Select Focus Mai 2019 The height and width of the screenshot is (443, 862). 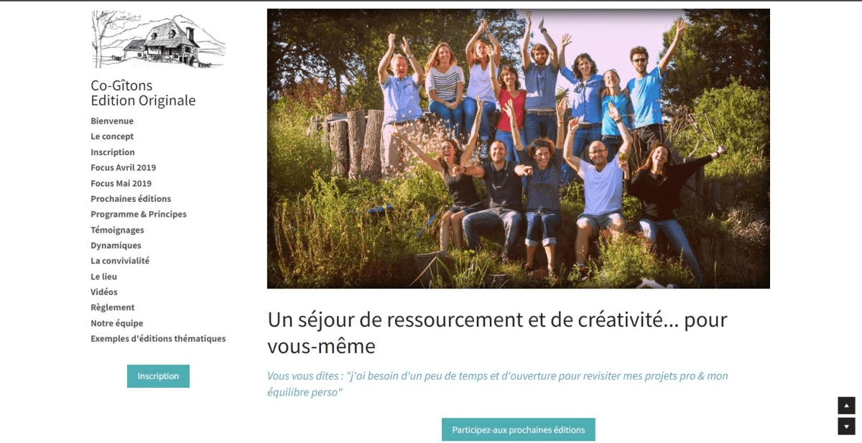[x=121, y=183]
